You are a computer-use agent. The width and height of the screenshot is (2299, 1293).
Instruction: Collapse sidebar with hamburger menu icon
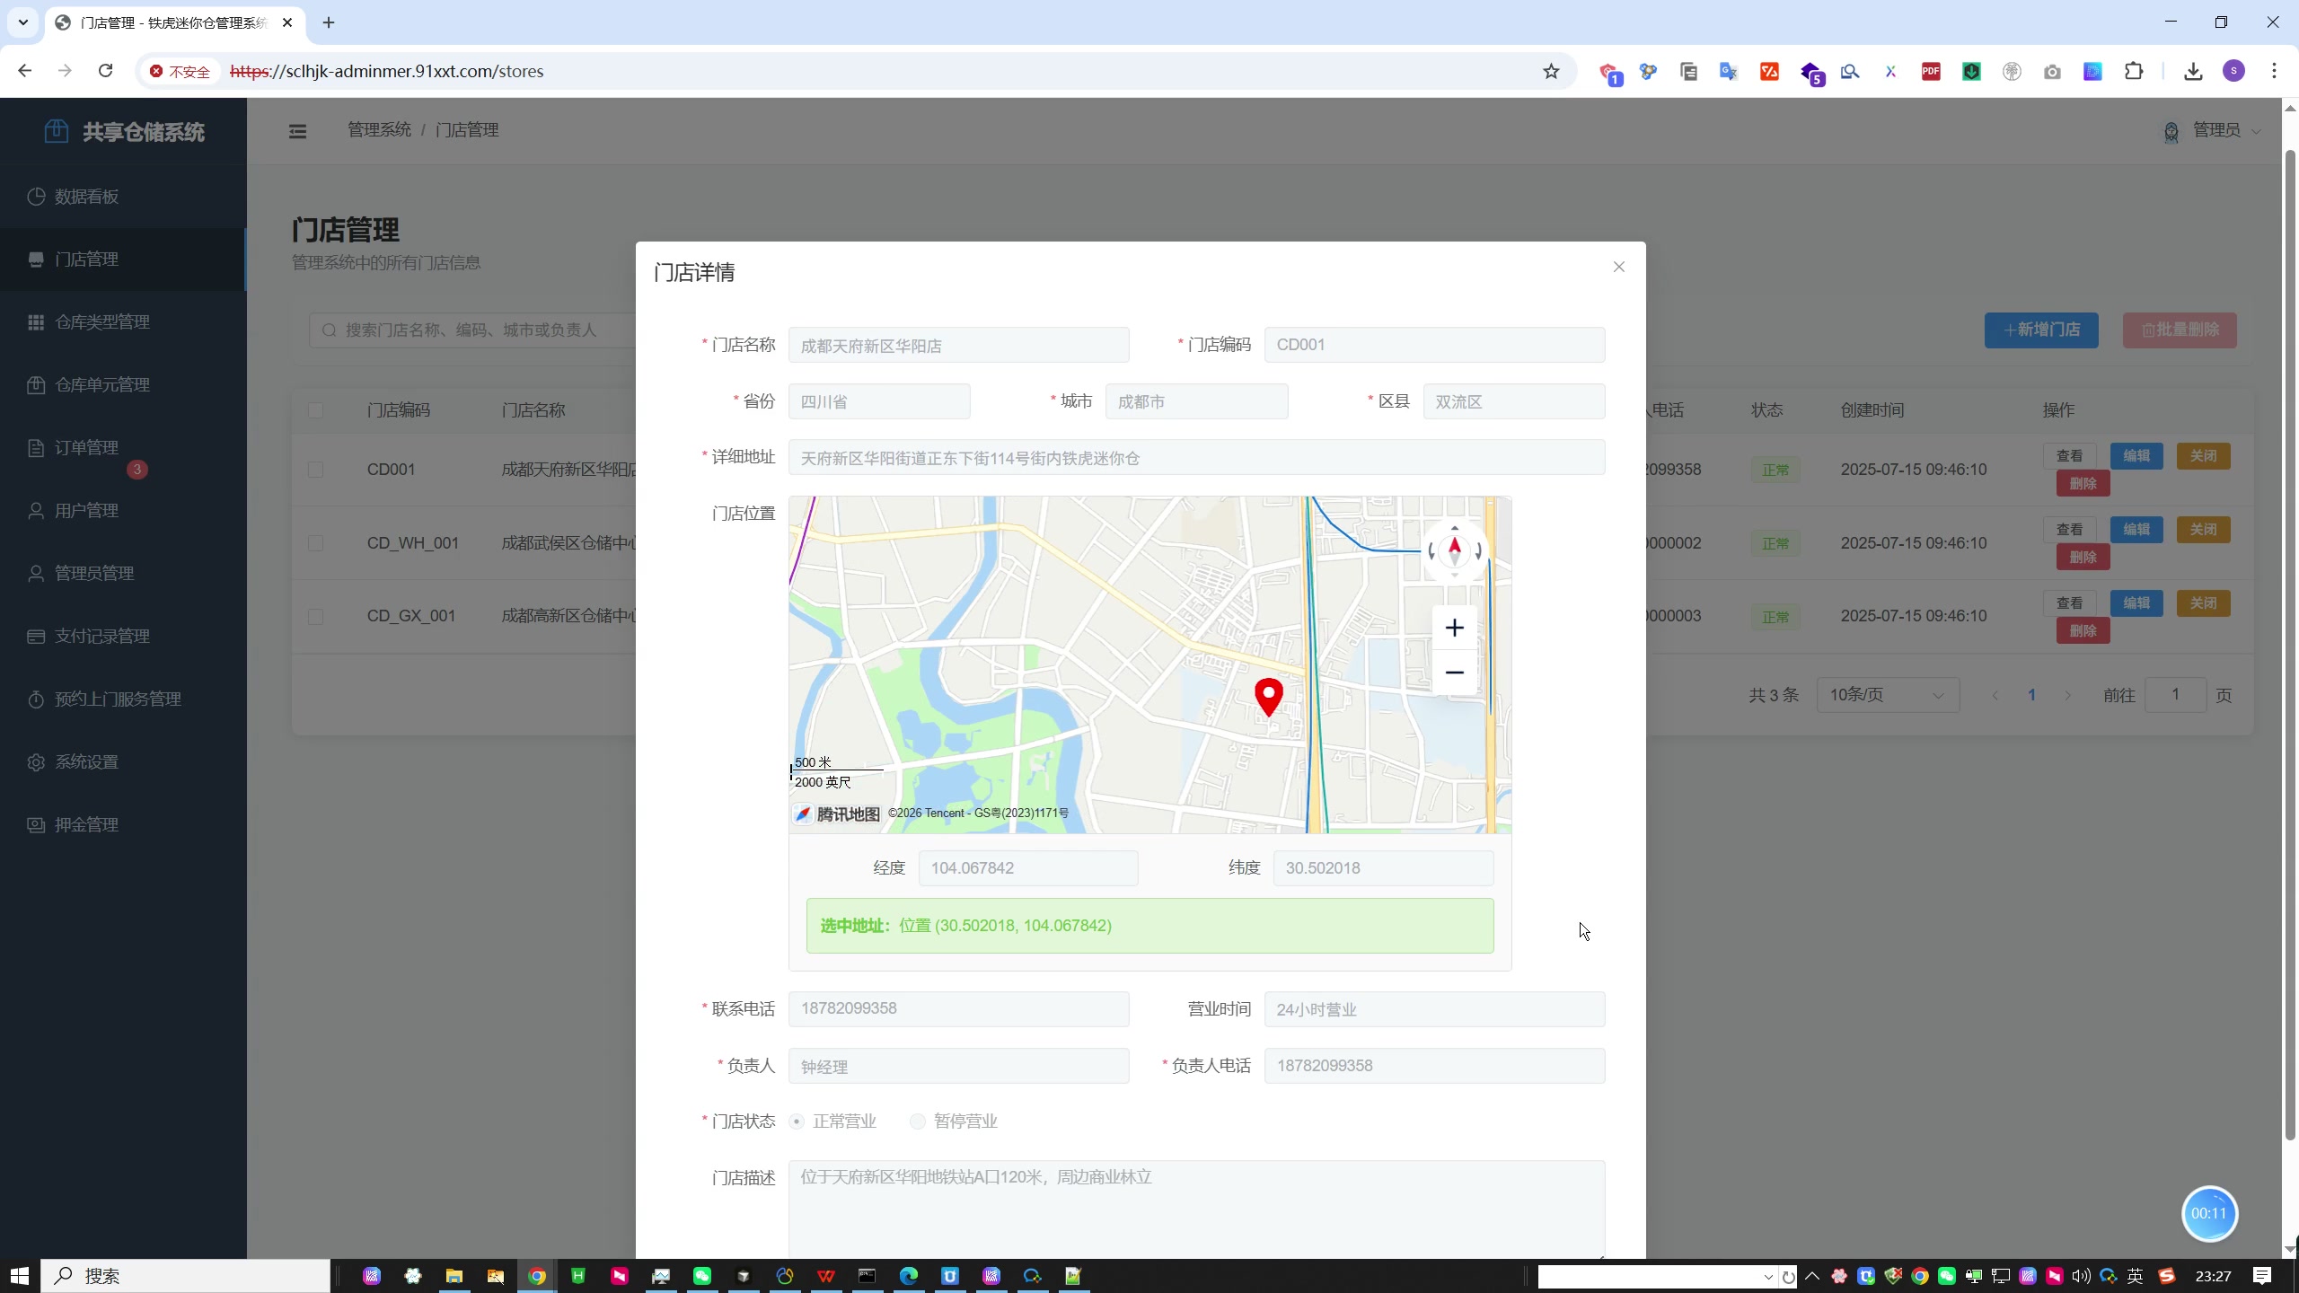coord(297,131)
